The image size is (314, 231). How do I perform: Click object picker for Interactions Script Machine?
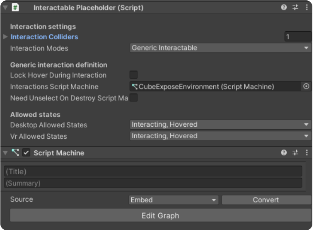pyautogui.click(x=306, y=87)
